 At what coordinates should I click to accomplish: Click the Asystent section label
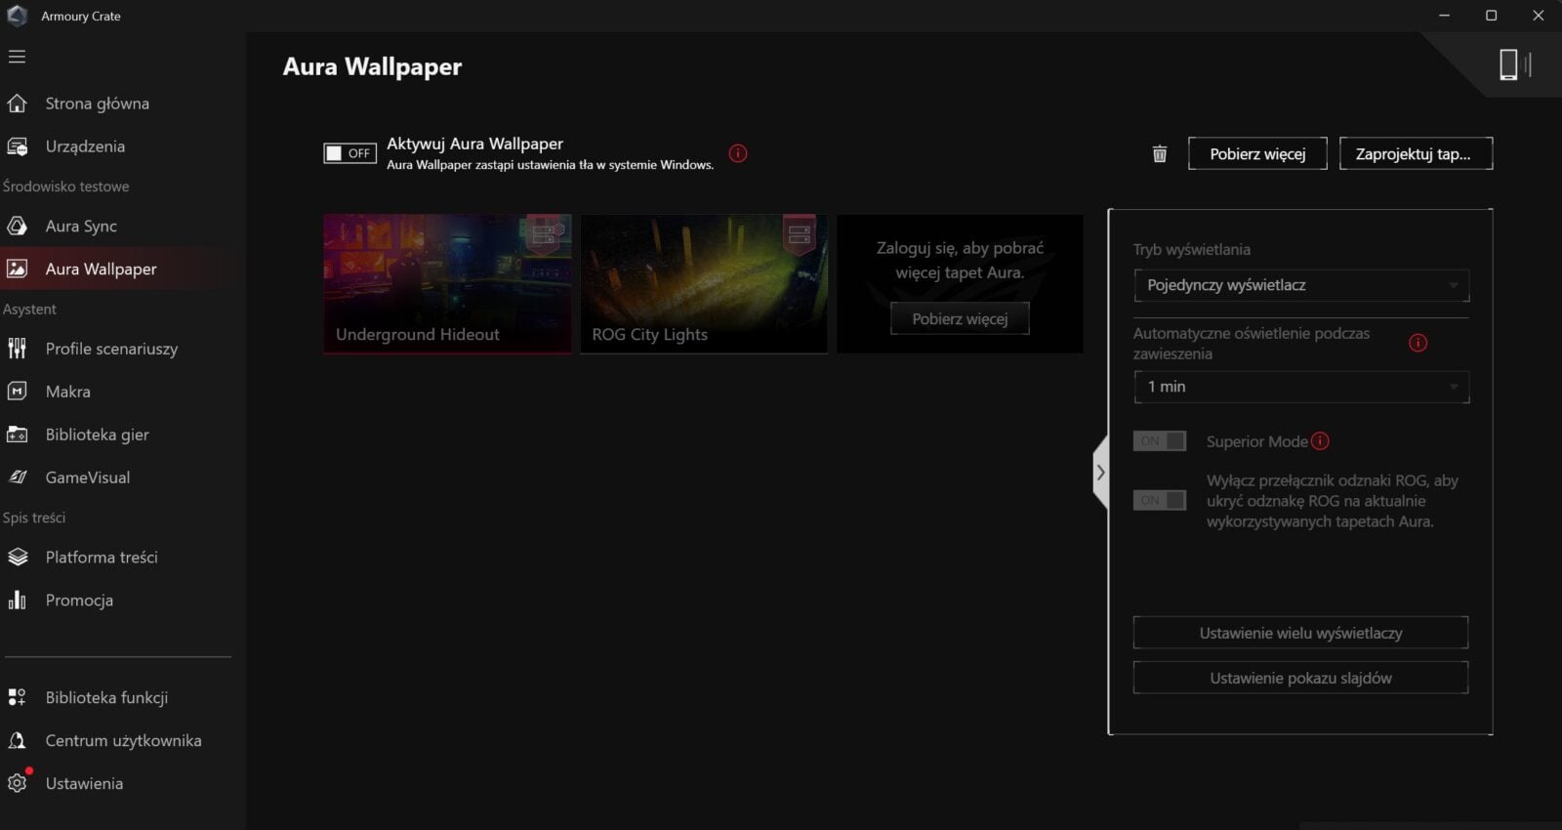pos(29,310)
